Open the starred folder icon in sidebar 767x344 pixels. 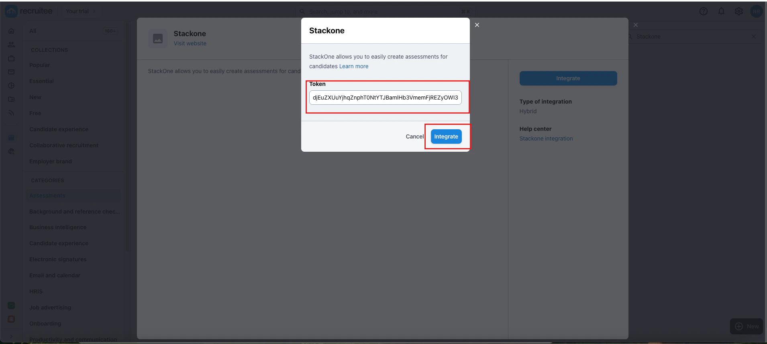[11, 99]
